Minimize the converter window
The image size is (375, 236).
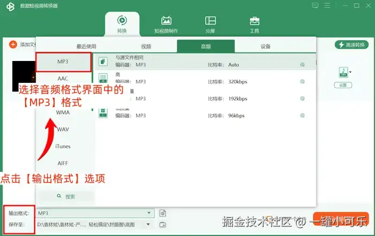coord(345,5)
